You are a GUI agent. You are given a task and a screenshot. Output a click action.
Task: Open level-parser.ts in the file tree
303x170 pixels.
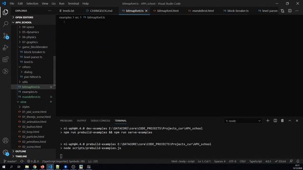point(33,57)
